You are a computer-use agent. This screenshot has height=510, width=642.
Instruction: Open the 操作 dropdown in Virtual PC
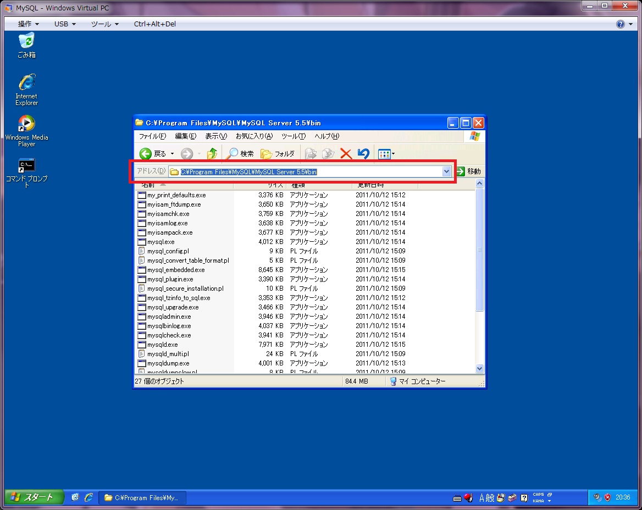(28, 24)
